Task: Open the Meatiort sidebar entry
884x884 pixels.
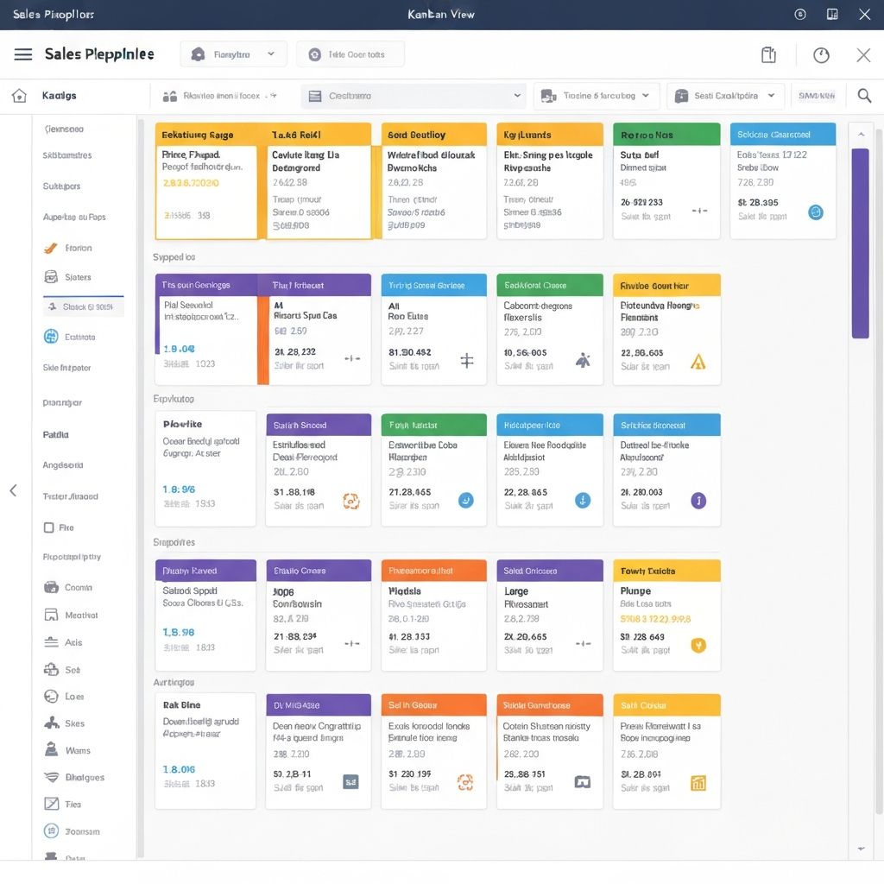Action: [x=80, y=616]
